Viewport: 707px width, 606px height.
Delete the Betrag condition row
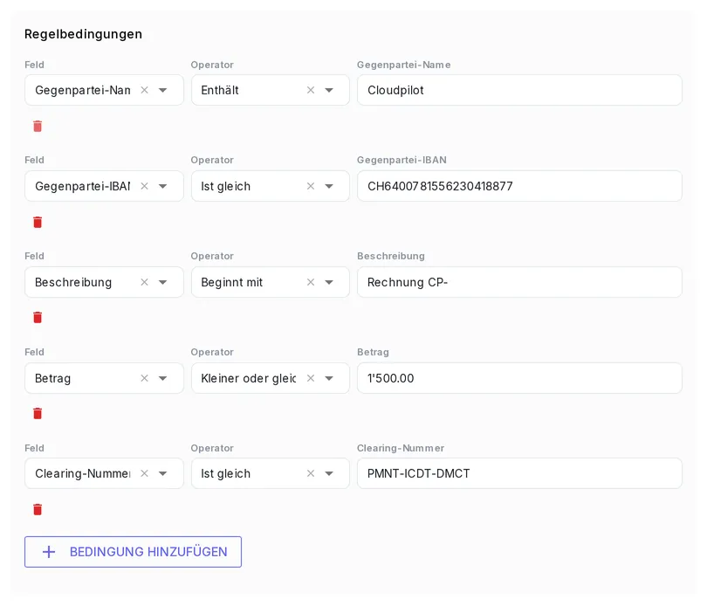tap(38, 413)
